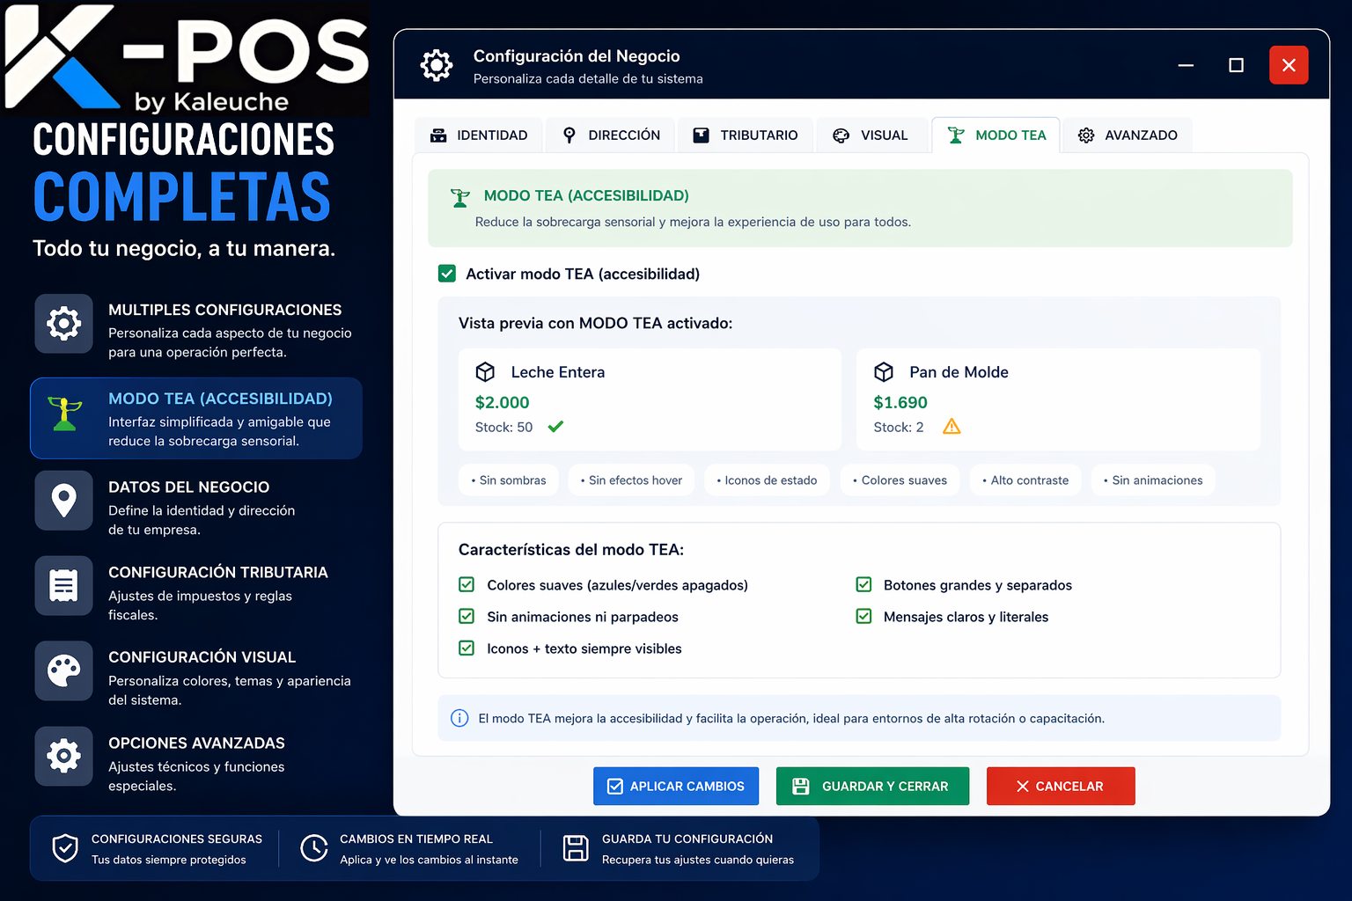Toggle the Activar modo TEA checkbox
This screenshot has height=901, width=1352.
pos(447,274)
